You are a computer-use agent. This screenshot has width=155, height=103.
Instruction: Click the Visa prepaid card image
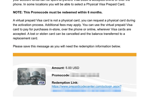[x=32, y=76]
